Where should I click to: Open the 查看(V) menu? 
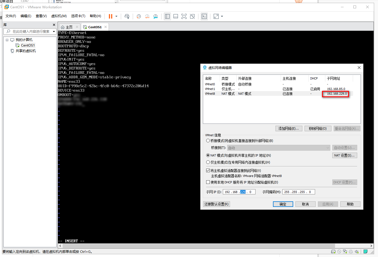pyautogui.click(x=41, y=16)
